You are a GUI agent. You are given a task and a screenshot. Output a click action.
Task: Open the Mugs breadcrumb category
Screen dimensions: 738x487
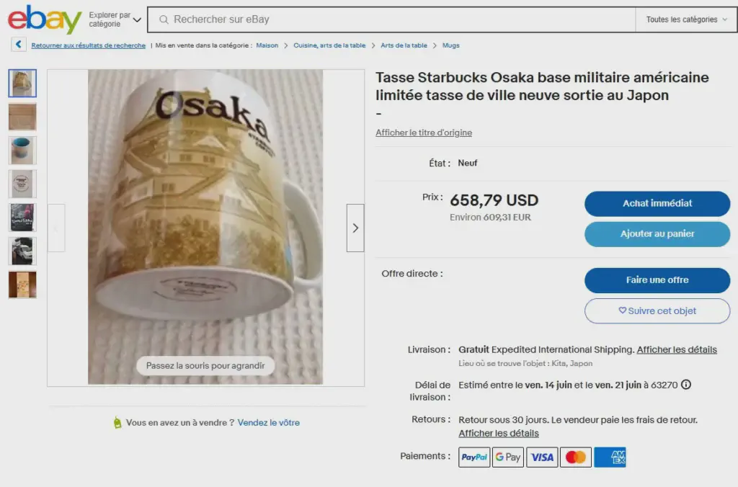pyautogui.click(x=451, y=45)
